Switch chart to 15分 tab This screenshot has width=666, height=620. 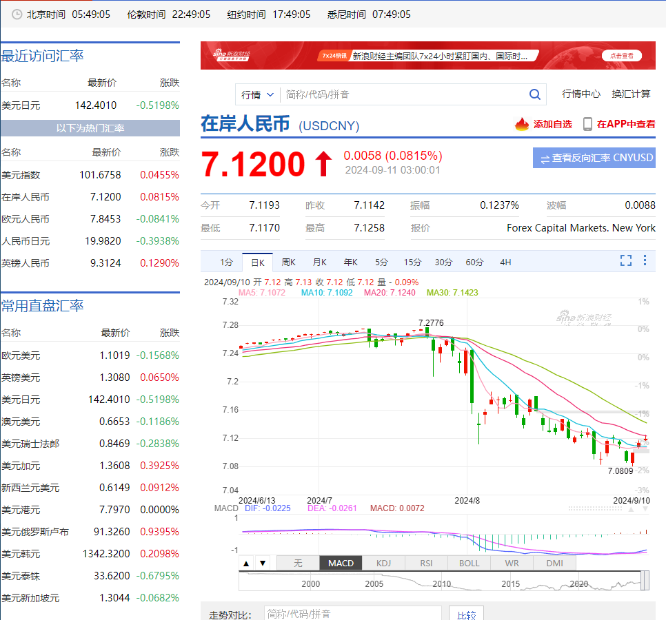[412, 262]
